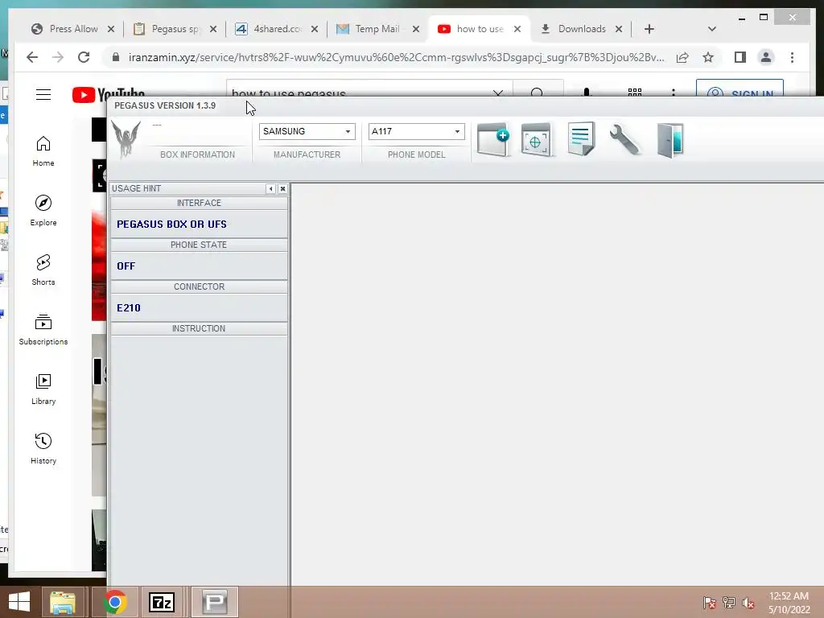This screenshot has width=824, height=618.
Task: Click the INSTRUCTION section header
Action: [x=199, y=328]
